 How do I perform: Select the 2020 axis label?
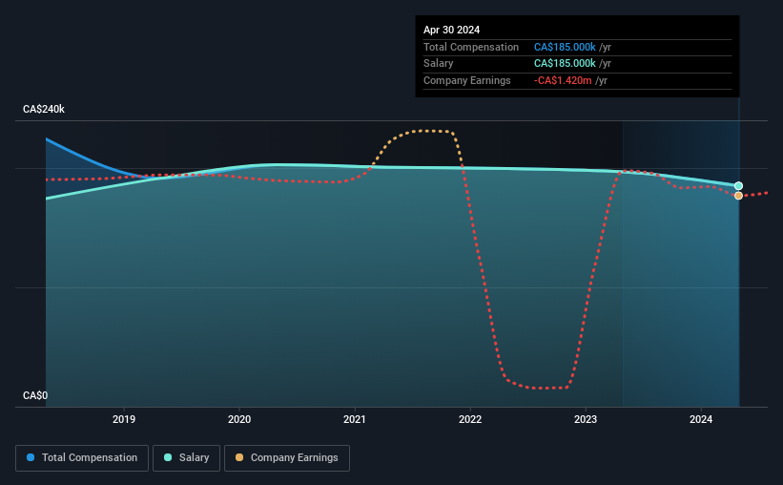point(239,419)
